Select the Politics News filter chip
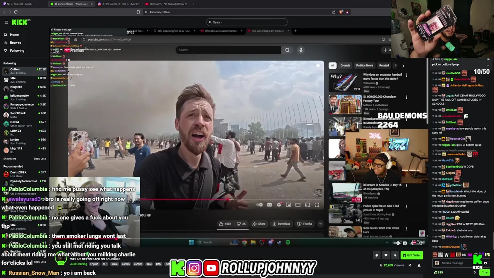 coord(364,65)
